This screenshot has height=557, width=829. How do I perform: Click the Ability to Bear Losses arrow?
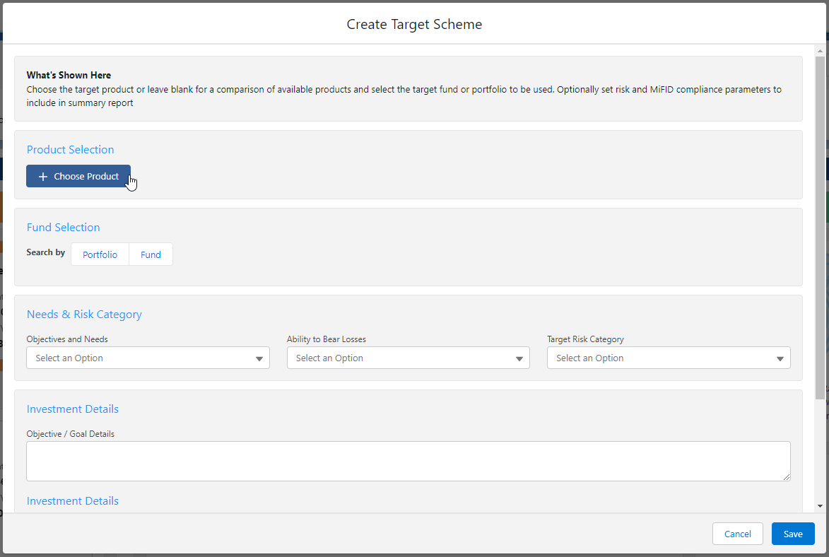tap(519, 358)
